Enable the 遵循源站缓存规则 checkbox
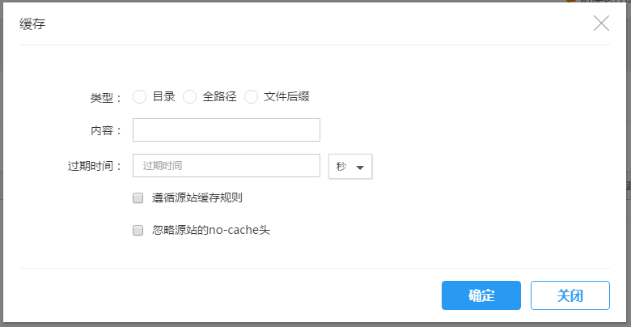 [138, 197]
